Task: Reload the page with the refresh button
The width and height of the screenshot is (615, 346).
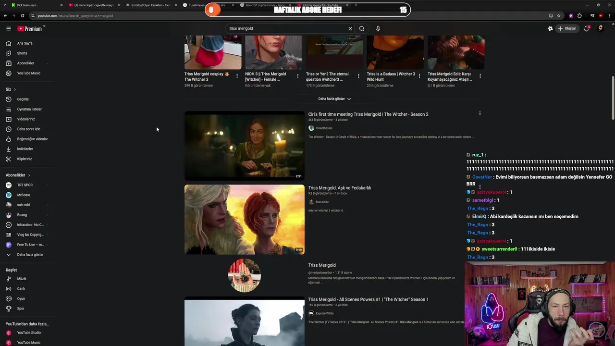Action: coord(23,15)
